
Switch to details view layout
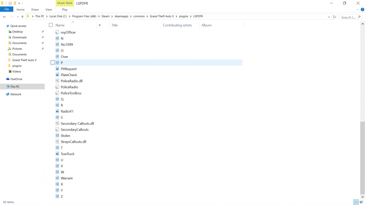pyautogui.click(x=356, y=202)
